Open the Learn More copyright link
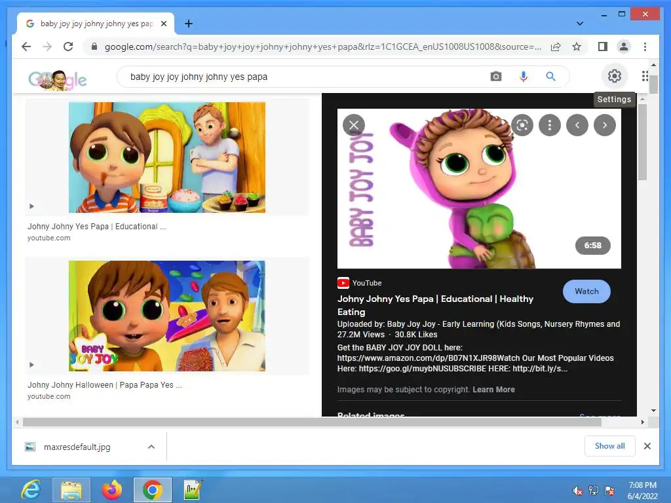The width and height of the screenshot is (671, 503). coord(493,390)
